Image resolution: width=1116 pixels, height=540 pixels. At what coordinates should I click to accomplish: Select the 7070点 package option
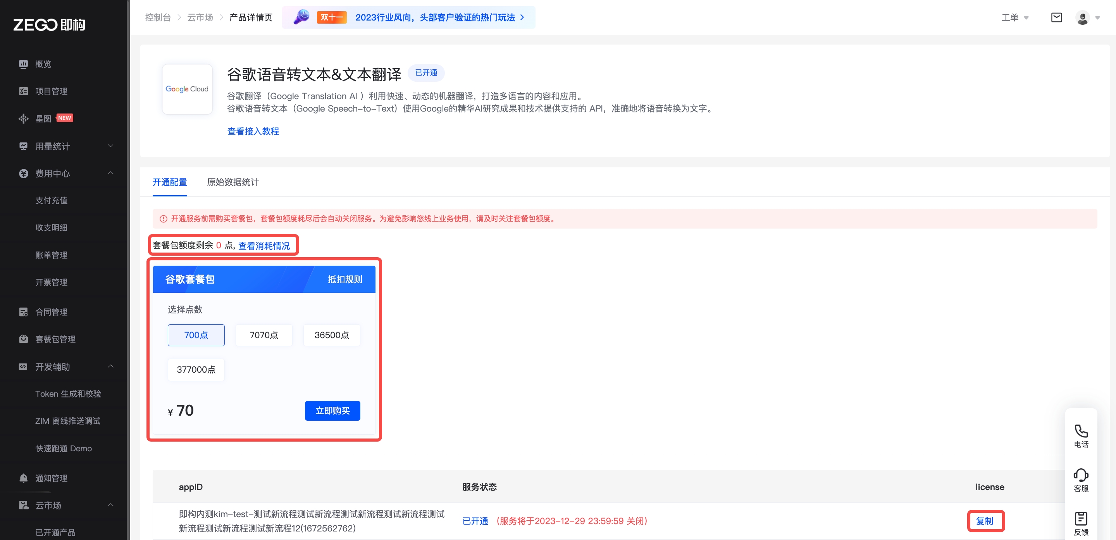click(x=264, y=335)
